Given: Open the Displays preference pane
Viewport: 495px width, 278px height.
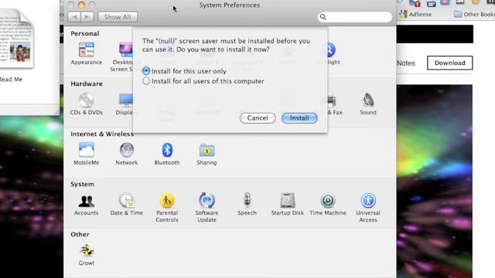Looking at the screenshot, I should (x=125, y=103).
